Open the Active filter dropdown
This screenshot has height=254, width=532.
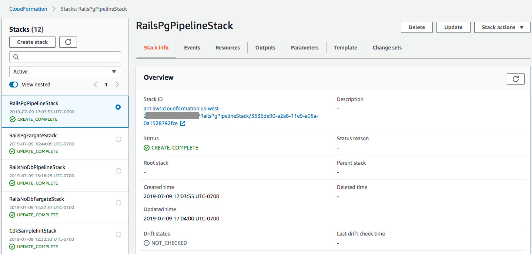pos(65,72)
